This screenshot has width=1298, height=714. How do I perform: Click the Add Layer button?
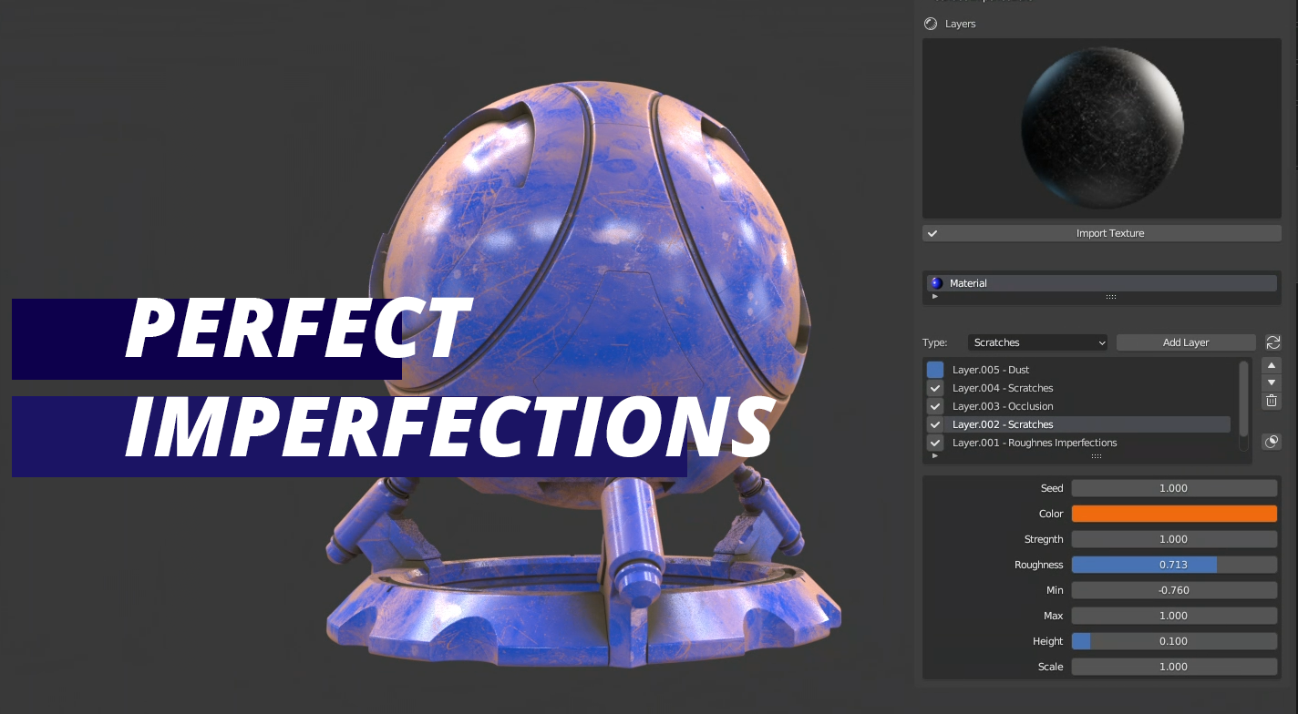pos(1185,342)
